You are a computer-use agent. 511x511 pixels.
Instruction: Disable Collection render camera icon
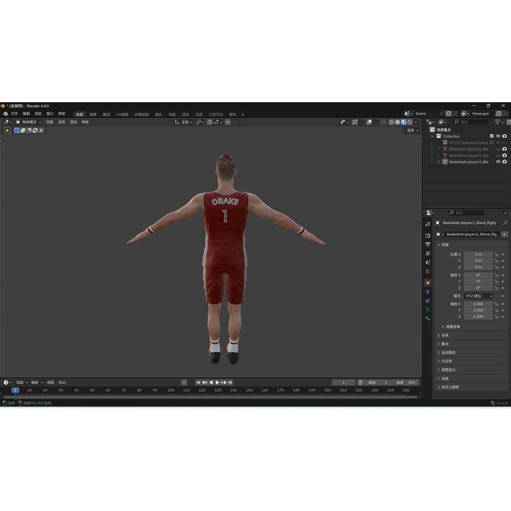click(x=504, y=136)
